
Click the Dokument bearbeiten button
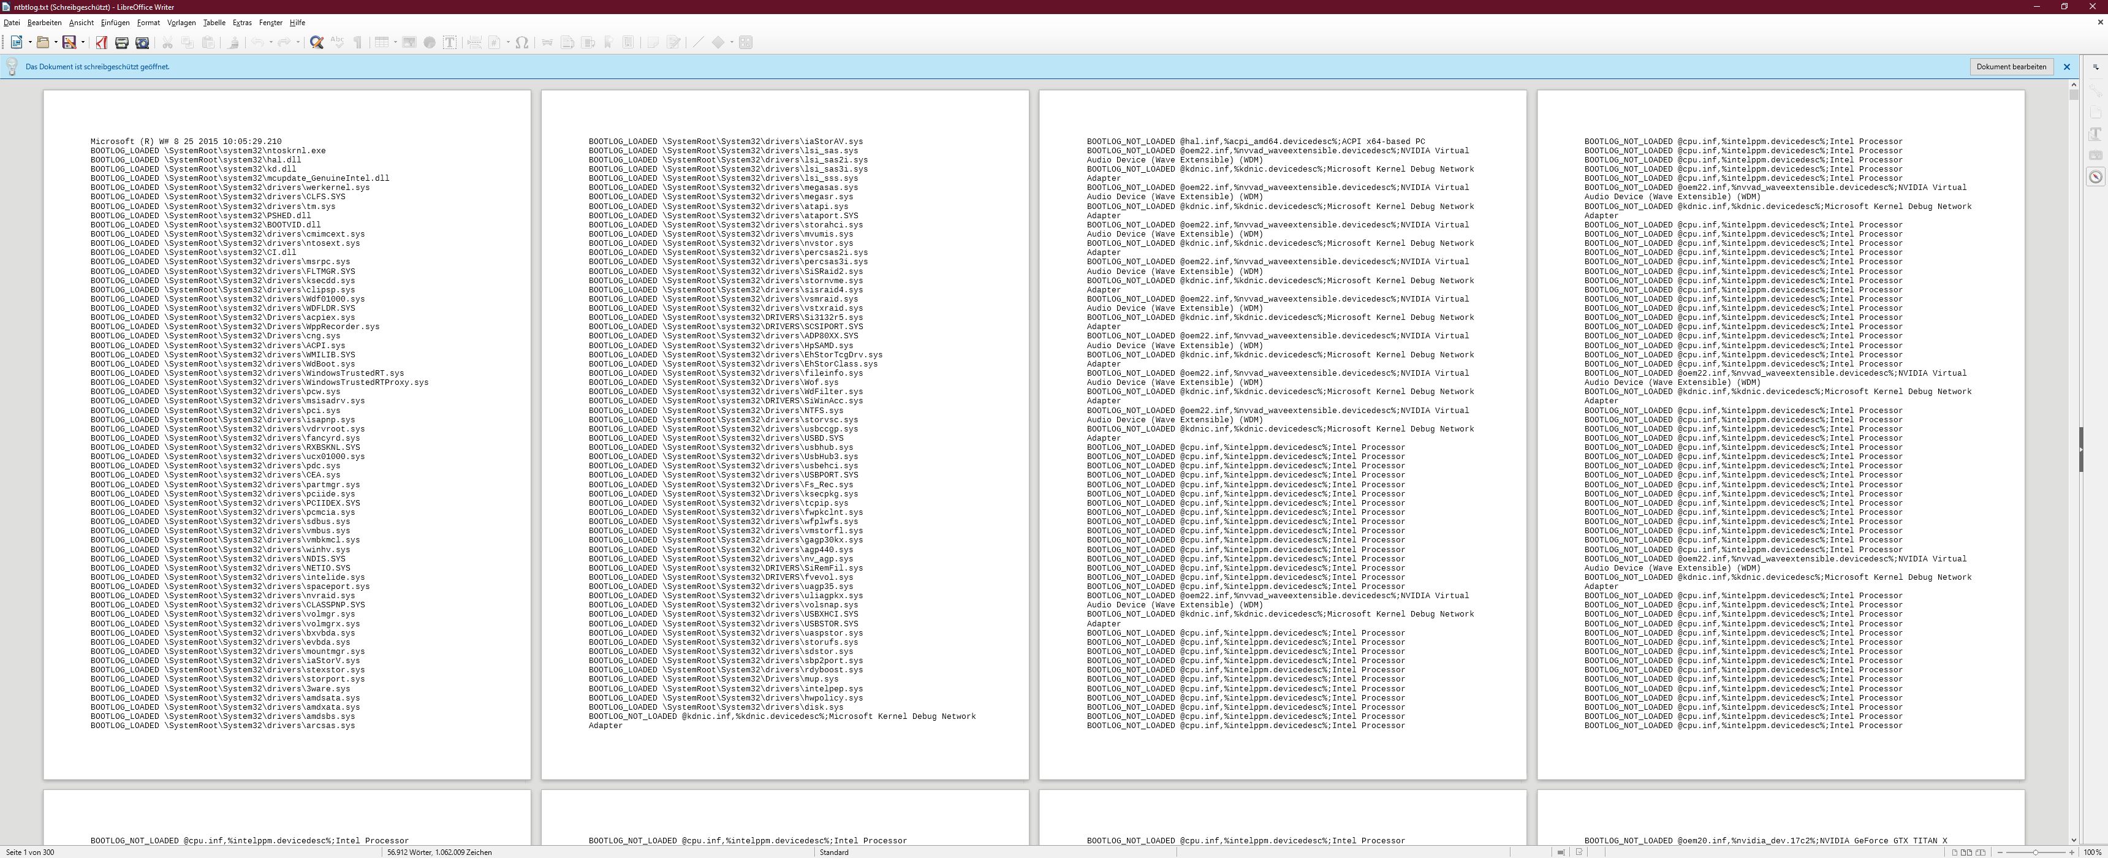[2011, 67]
